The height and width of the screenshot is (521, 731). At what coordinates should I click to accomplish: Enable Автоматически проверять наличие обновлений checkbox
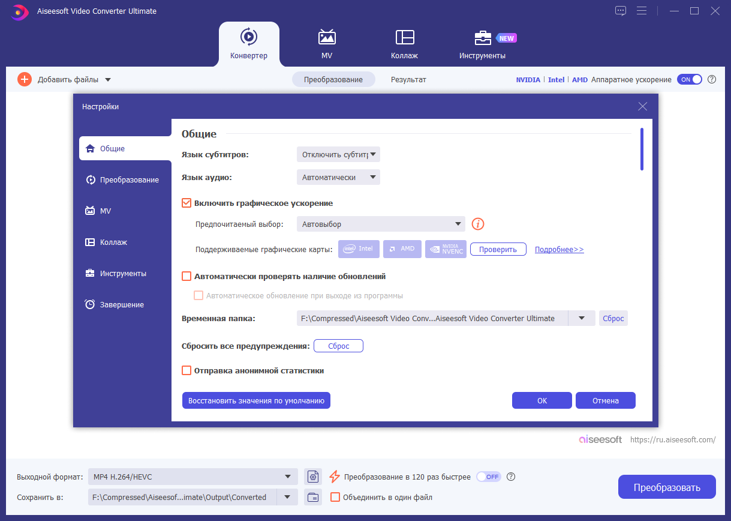pos(186,277)
